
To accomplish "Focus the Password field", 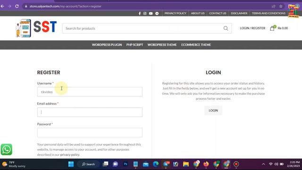I will (x=90, y=133).
